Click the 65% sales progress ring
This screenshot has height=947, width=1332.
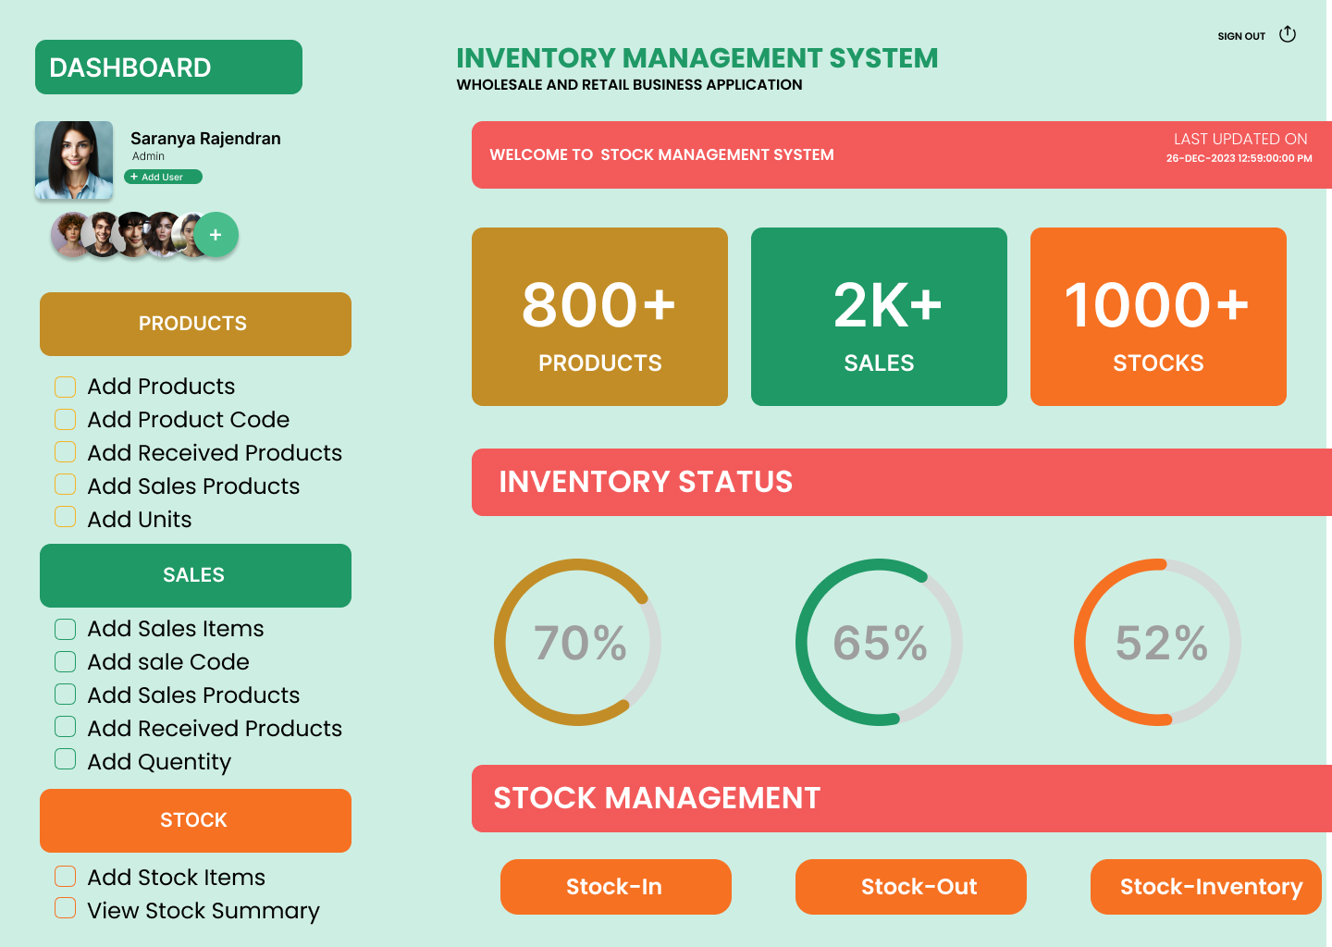(x=879, y=642)
